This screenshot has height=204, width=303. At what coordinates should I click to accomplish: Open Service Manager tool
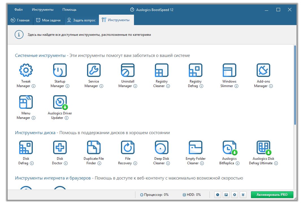(x=94, y=70)
